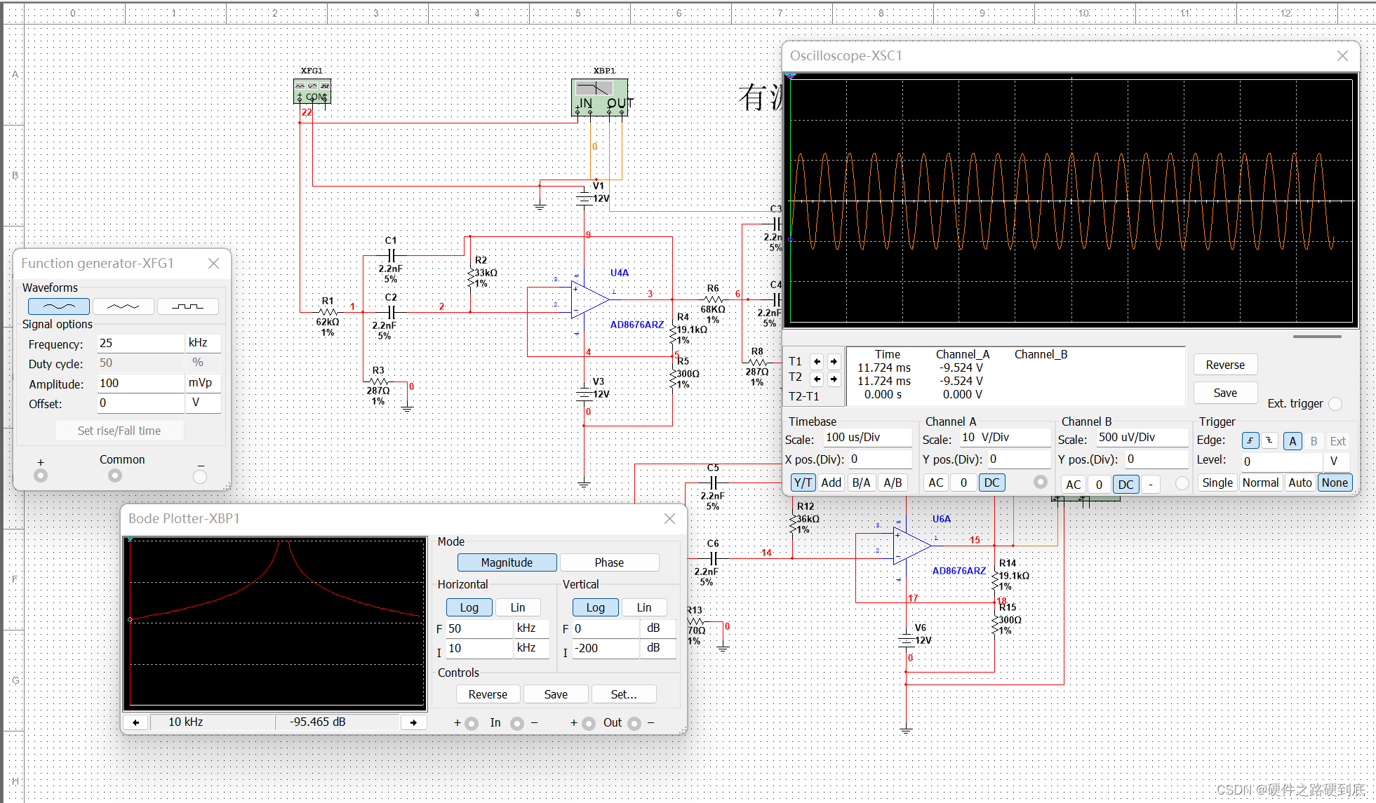
Task: Move T2 cursor left arrow
Action: (817, 379)
